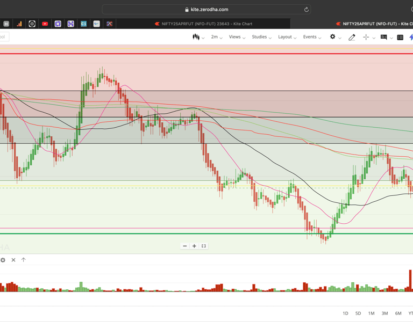
Task: Open the pinned purple square-icon tab
Action: [58, 24]
